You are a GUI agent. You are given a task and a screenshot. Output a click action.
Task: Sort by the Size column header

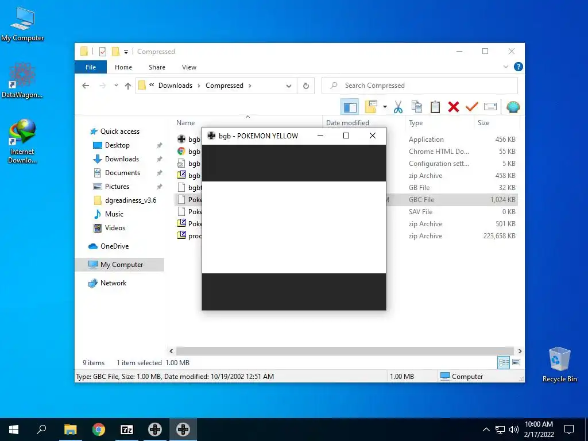coord(497,123)
